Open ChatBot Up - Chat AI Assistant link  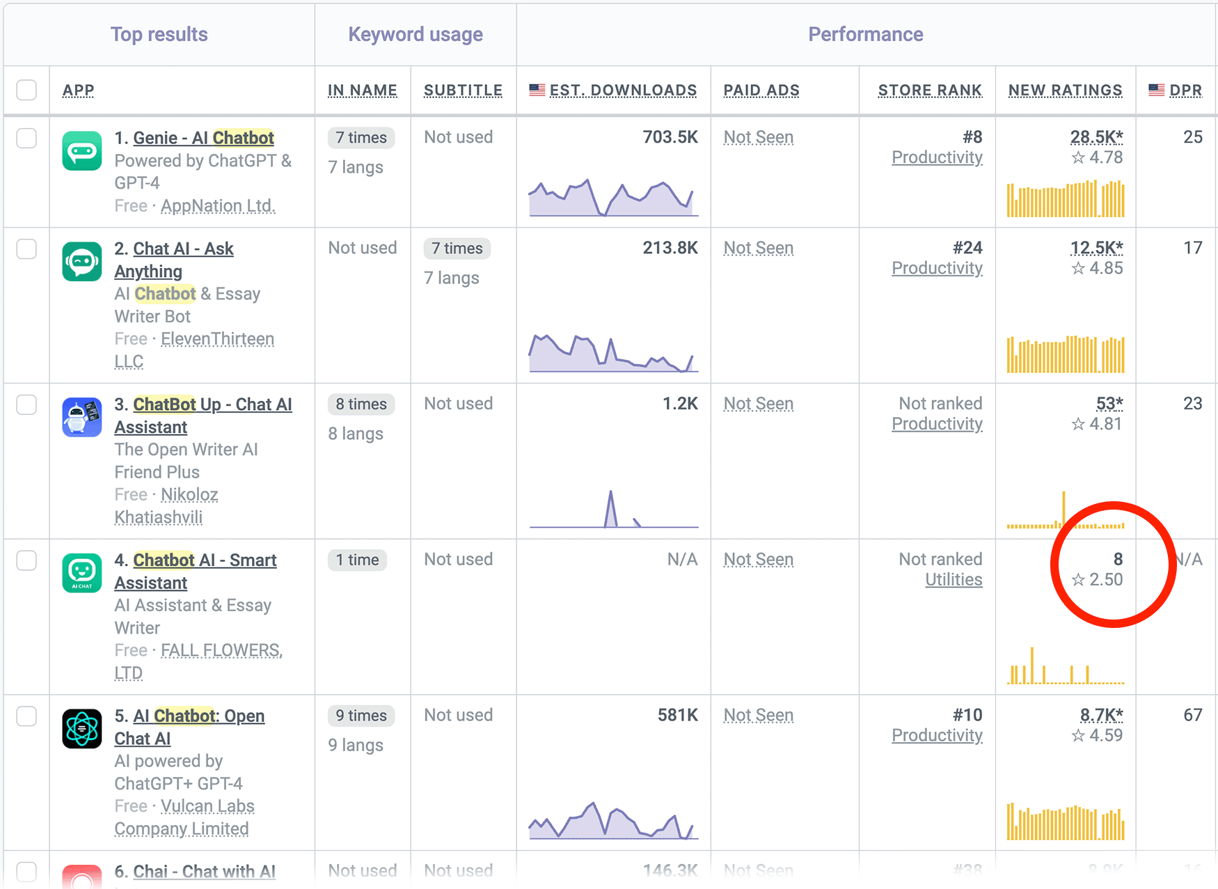[203, 416]
